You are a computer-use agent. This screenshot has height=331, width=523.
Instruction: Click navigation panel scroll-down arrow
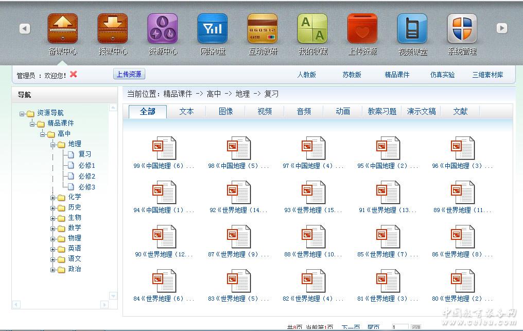click(x=113, y=295)
